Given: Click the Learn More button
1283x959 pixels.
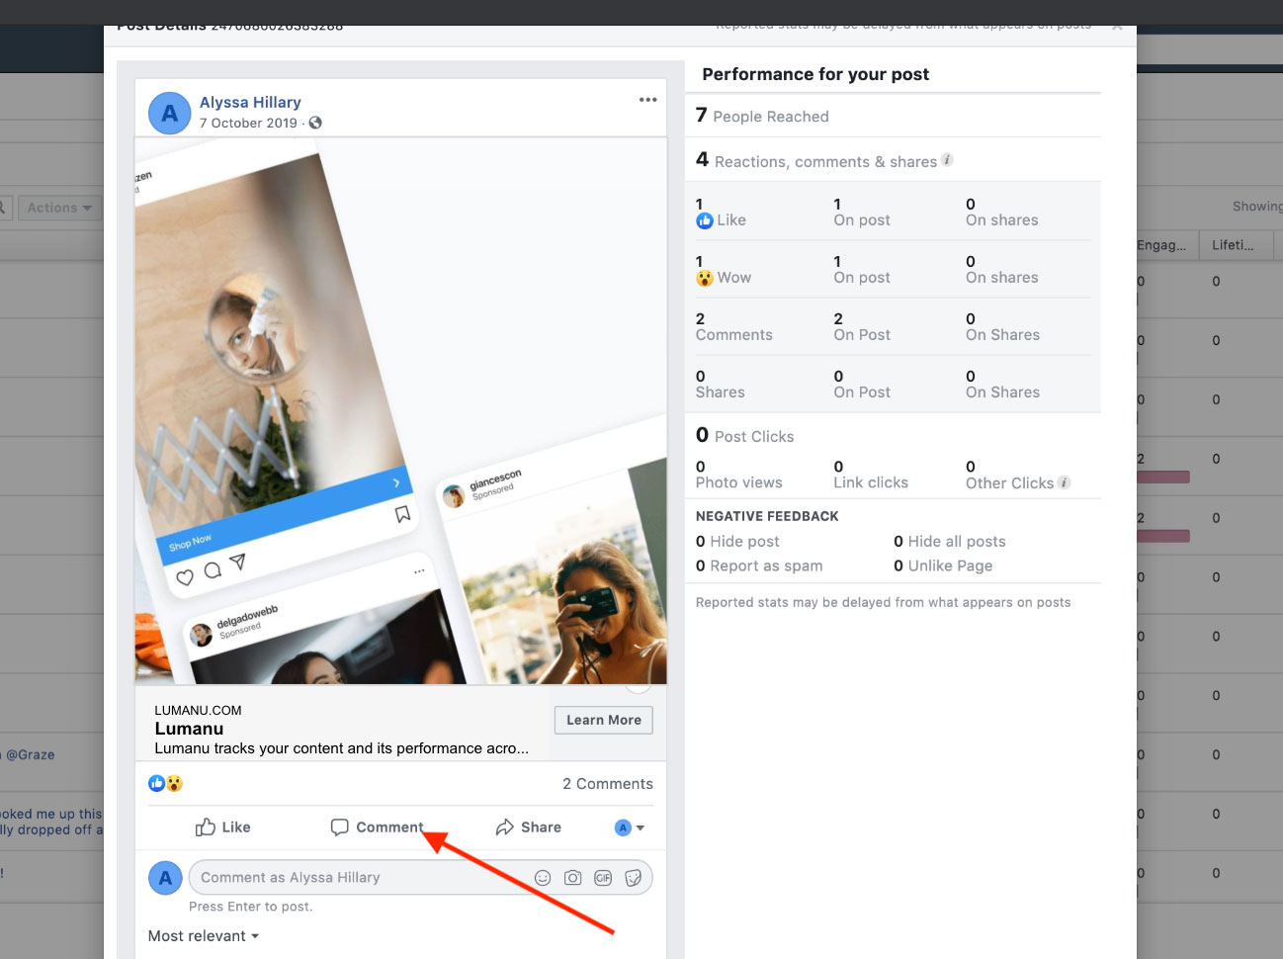Looking at the screenshot, I should [x=603, y=720].
